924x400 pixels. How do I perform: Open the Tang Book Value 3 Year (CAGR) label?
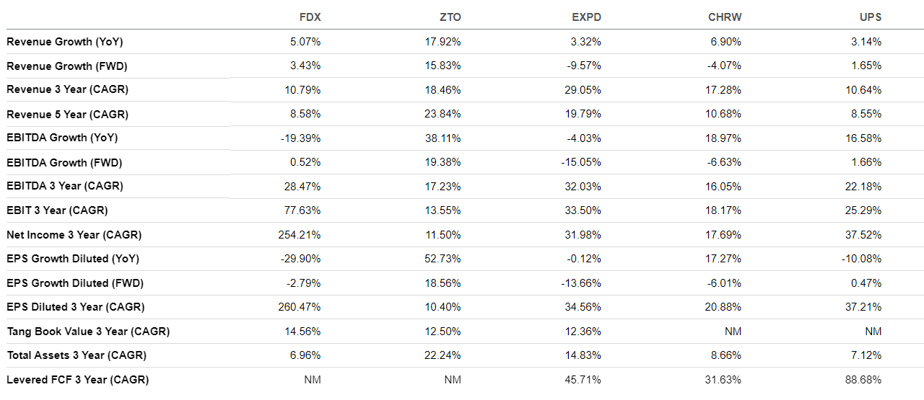pyautogui.click(x=88, y=332)
